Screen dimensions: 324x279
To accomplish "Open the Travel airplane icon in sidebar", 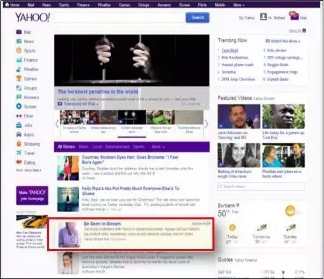I will (19, 153).
